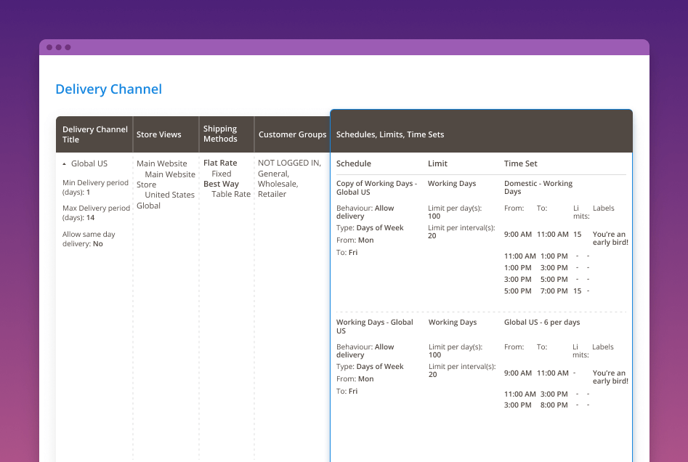Click the Customer Groups column header
This screenshot has height=462, width=688.
(x=292, y=134)
